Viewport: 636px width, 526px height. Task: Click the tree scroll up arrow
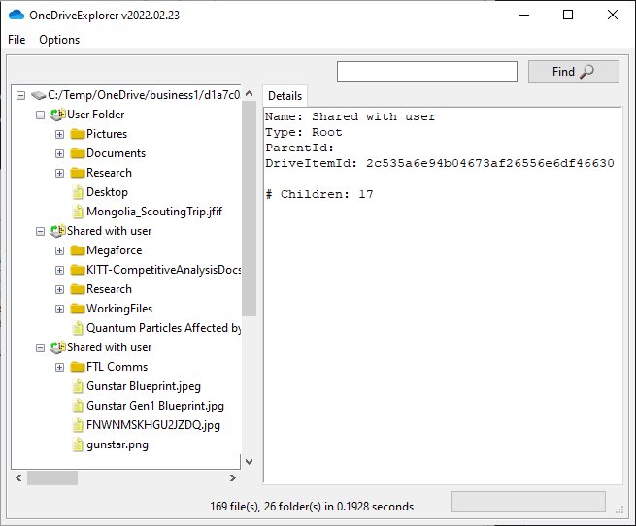(249, 94)
